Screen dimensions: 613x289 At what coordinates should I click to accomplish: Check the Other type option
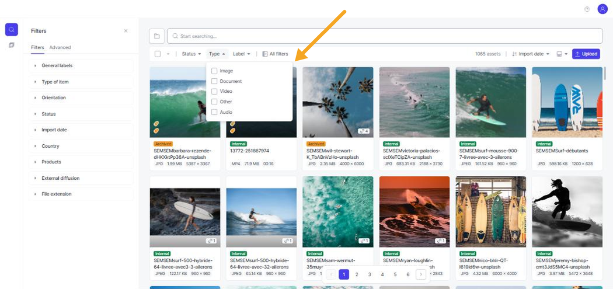point(214,102)
